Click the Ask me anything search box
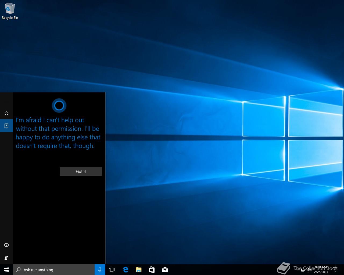 point(54,270)
